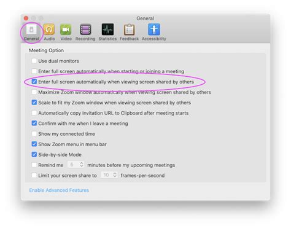Open the Audio settings headphone icon
The height and width of the screenshot is (228, 291).
[x=49, y=29]
